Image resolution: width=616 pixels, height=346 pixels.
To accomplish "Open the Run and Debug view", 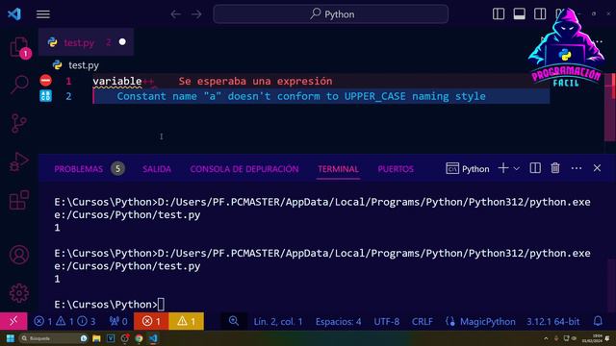I will 19,161.
